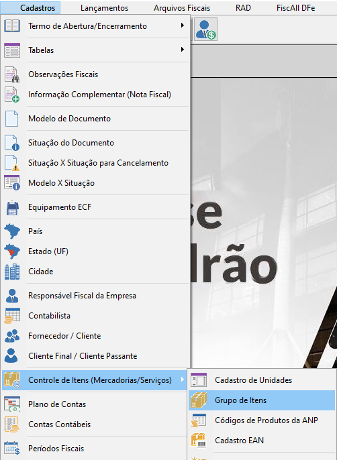Click the Controle de Itens box icon
This screenshot has height=460, width=337.
pos(12,380)
